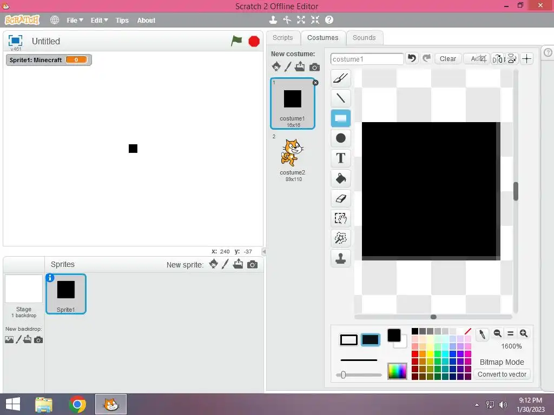Screen dimensions: 554x415
Task: Select the Ellipse tool
Action: point(341,138)
